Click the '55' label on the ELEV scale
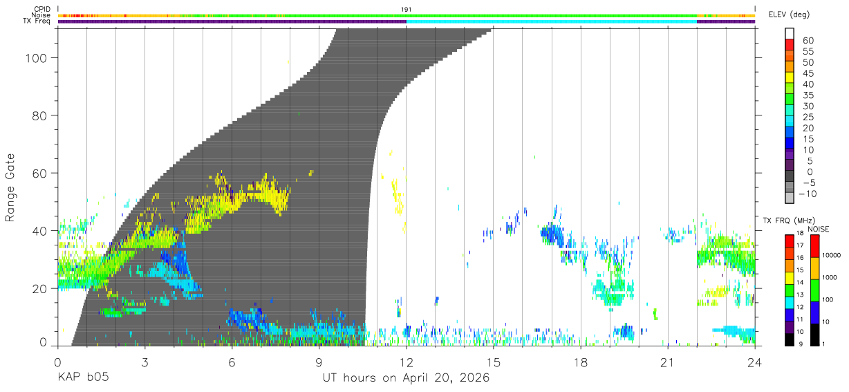Viewport: 849px width, 392px height. tap(808, 52)
